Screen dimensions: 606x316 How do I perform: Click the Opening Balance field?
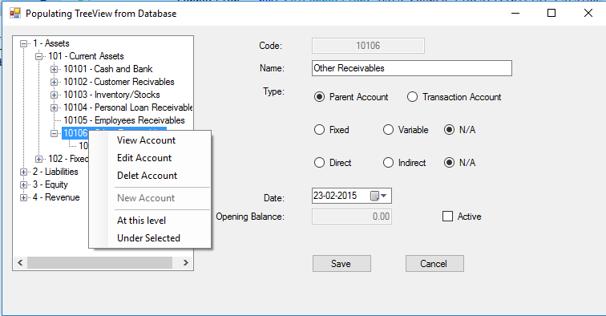click(352, 217)
